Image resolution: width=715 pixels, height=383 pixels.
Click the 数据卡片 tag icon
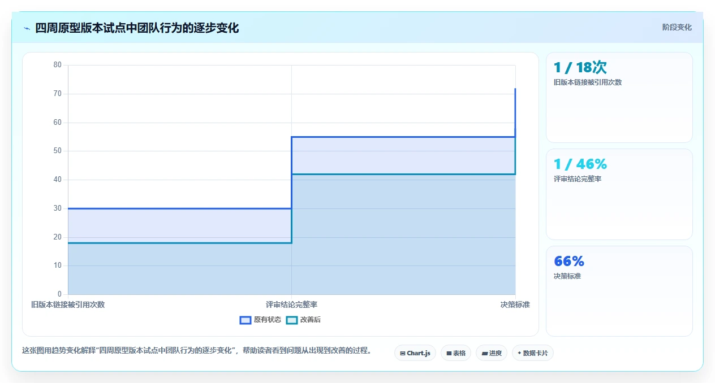[519, 353]
